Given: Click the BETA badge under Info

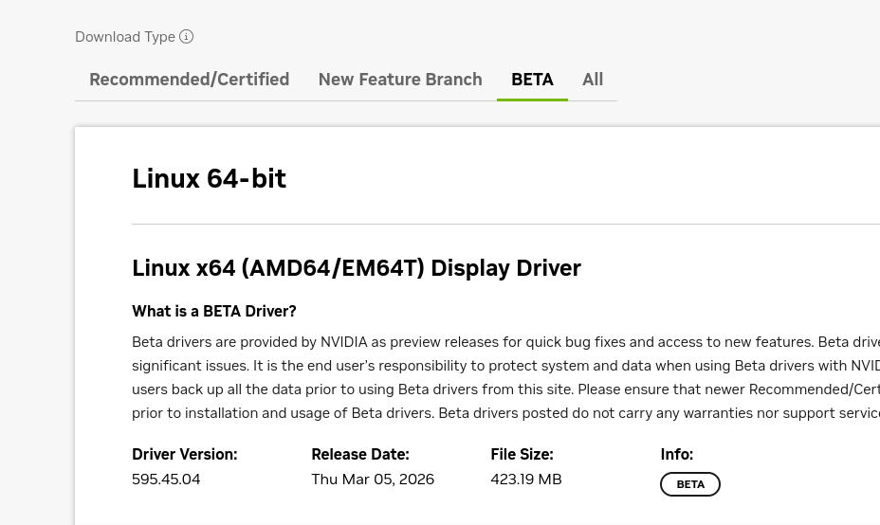Looking at the screenshot, I should [690, 484].
